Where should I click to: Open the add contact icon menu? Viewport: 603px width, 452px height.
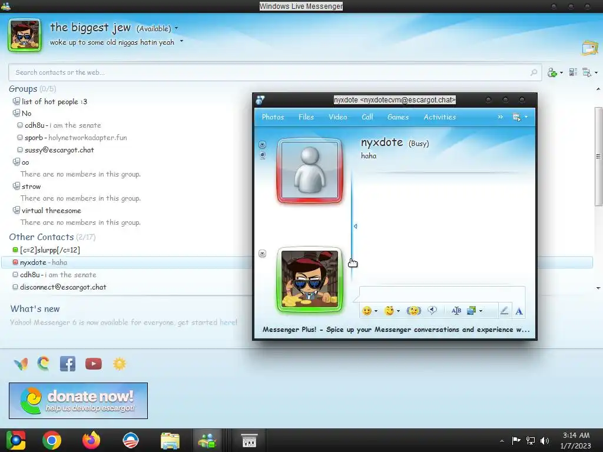555,72
